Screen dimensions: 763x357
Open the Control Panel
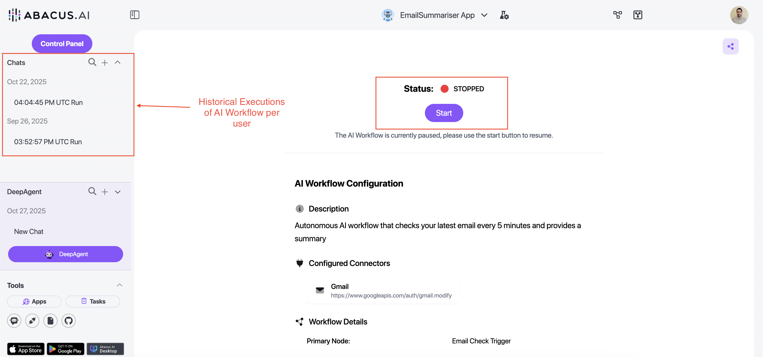click(x=62, y=44)
